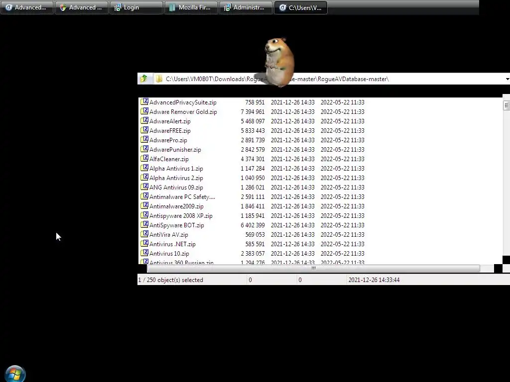Click the size value 7 394 961

[253, 112]
